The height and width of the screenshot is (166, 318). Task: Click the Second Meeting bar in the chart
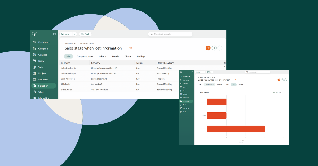coord(236,129)
